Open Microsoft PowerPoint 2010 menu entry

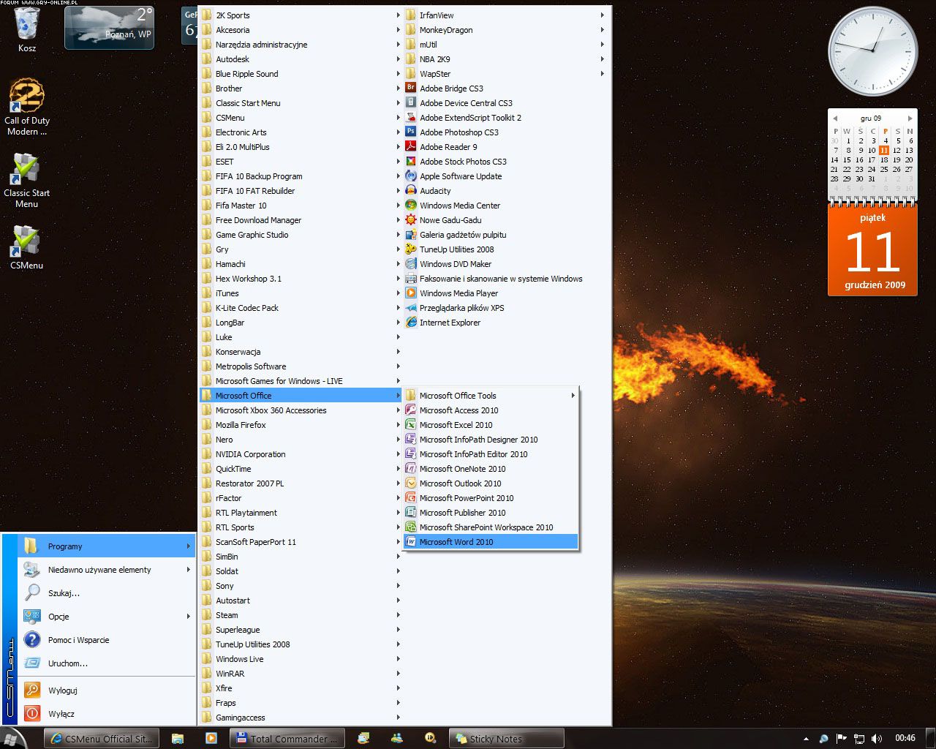coord(467,498)
